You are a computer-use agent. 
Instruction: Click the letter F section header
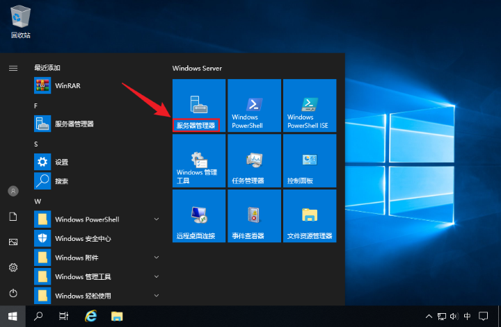click(35, 106)
